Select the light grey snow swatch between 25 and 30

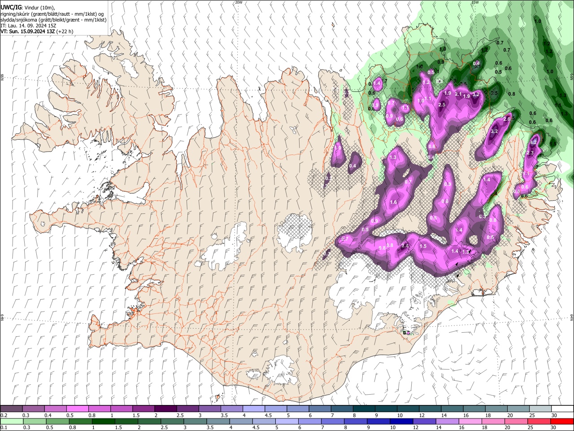540,409
